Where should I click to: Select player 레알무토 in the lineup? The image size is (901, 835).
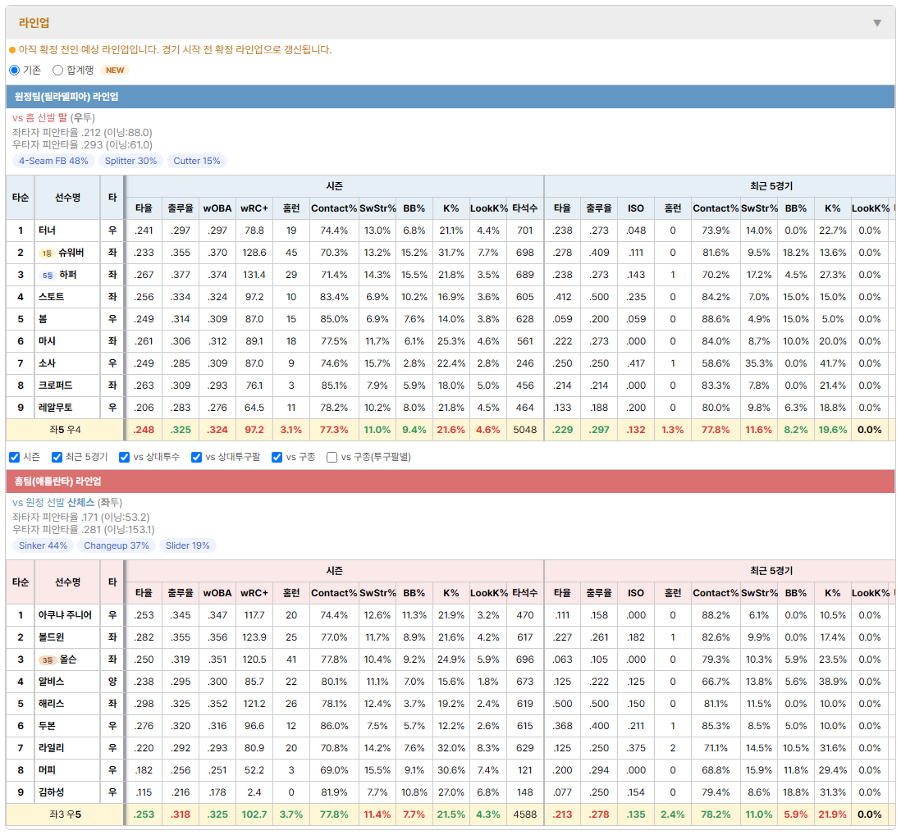(x=55, y=408)
